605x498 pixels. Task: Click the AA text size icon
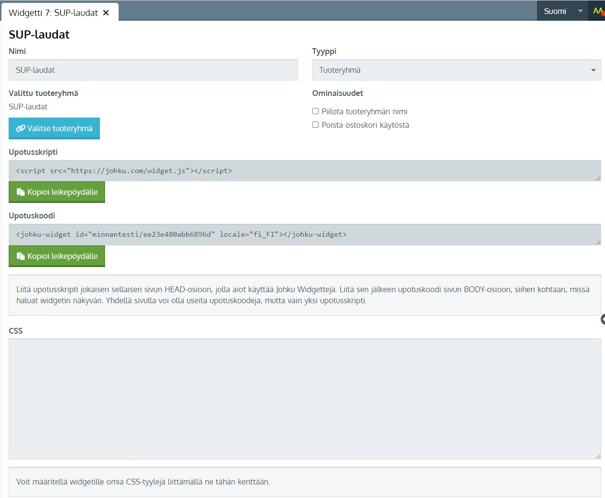point(598,11)
